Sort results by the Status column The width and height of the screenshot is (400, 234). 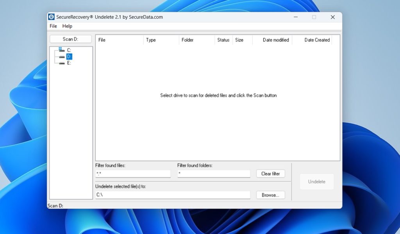tap(223, 40)
